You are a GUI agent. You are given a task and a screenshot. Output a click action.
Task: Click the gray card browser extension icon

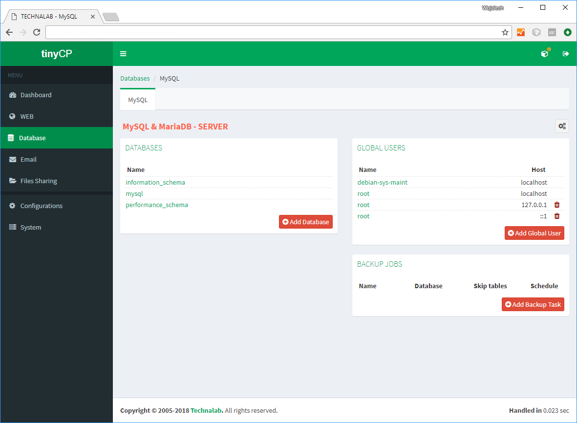552,32
